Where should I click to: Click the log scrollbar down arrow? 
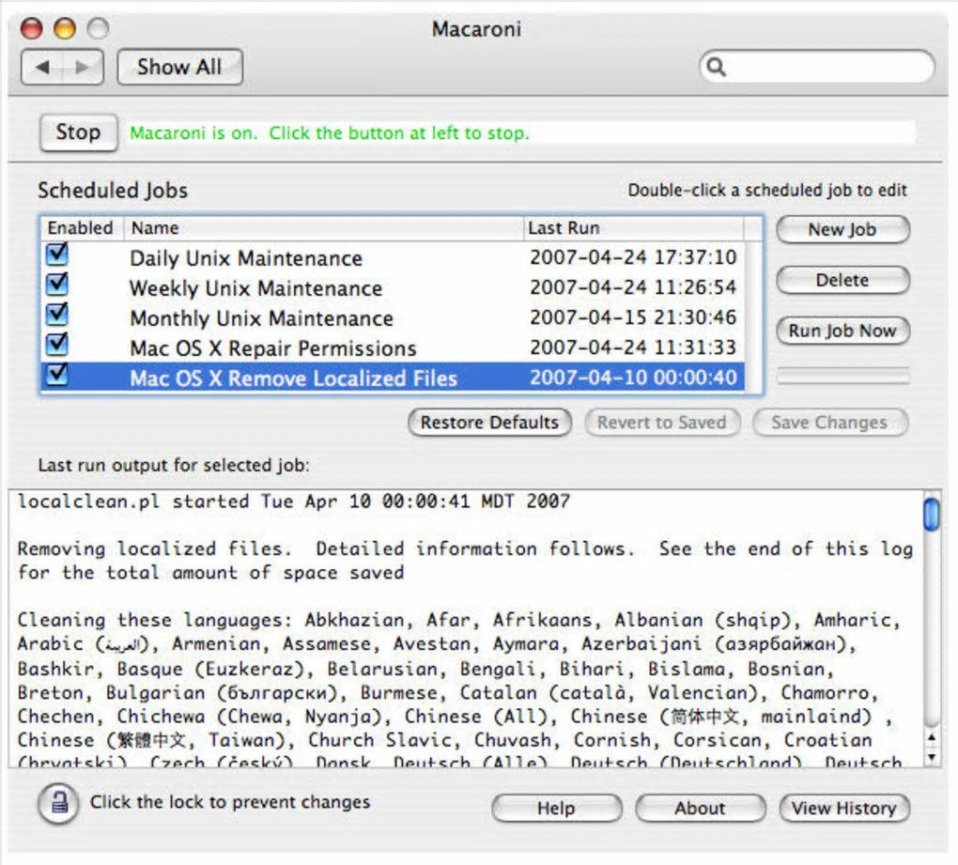tap(931, 757)
